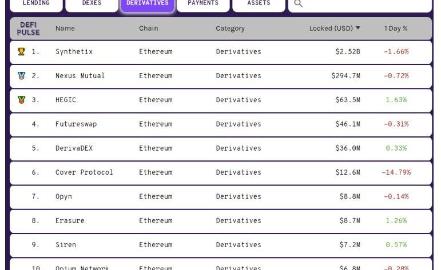Sort by Locked (USD) descending arrow
Viewport: 441px width, 270px height.
(x=358, y=29)
